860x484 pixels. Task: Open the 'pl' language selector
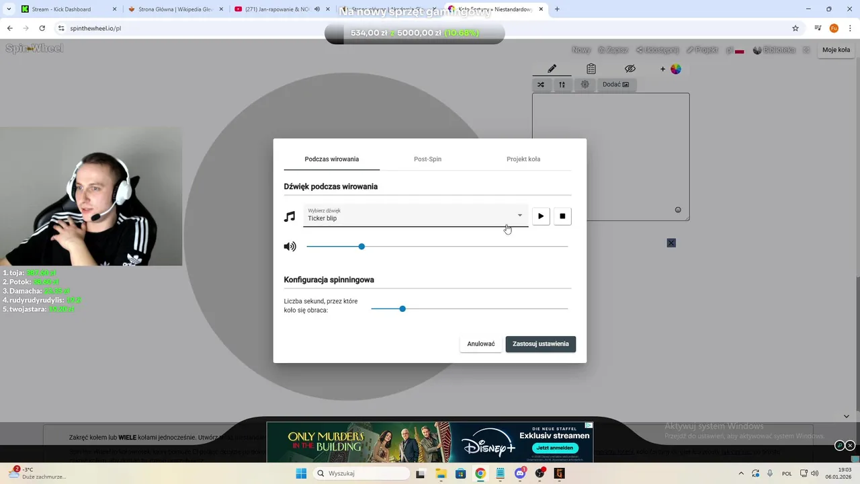[735, 50]
